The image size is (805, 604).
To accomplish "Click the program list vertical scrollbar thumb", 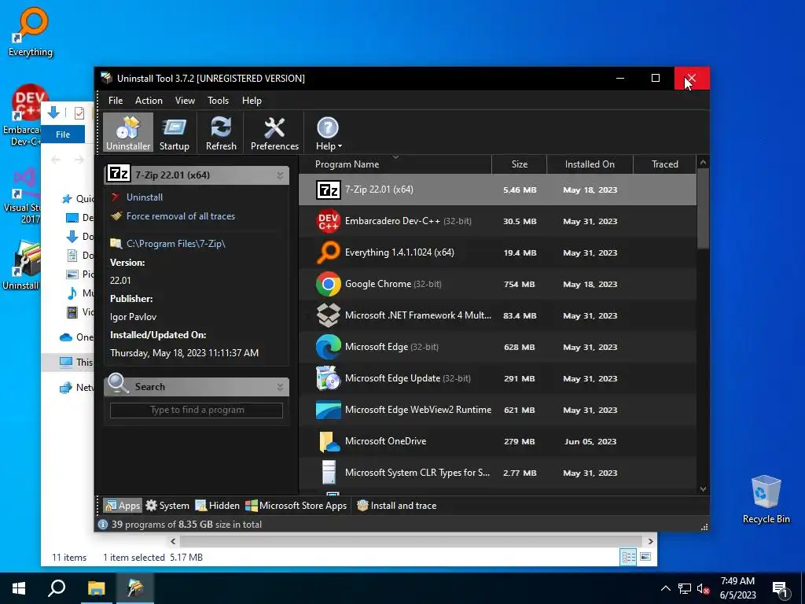I will pos(704,208).
